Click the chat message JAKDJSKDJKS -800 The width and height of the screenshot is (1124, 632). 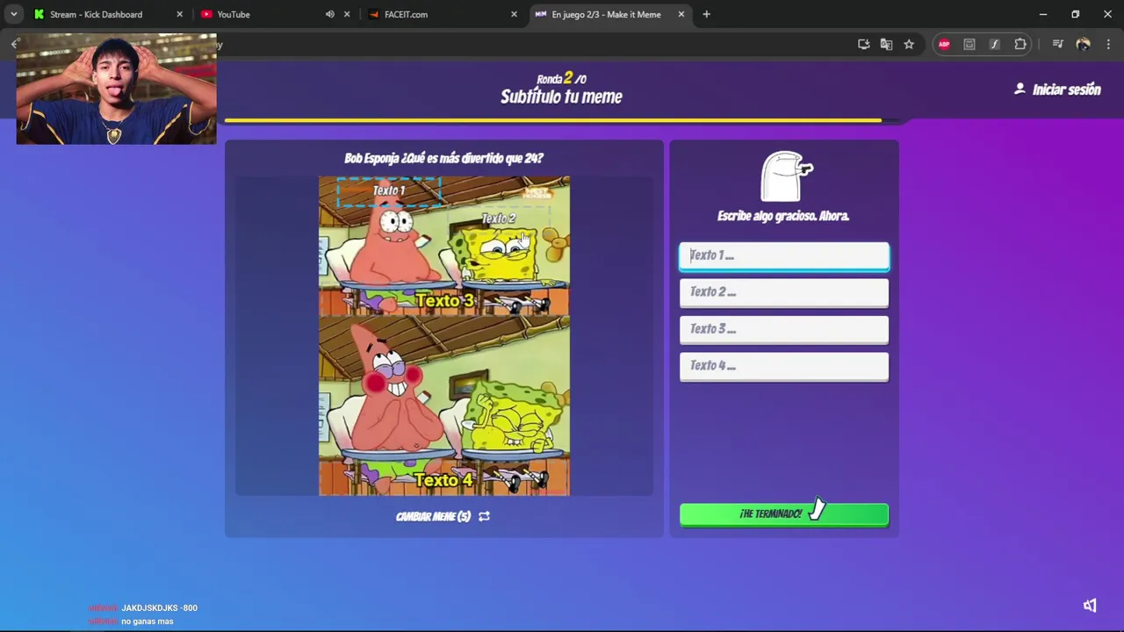159,608
